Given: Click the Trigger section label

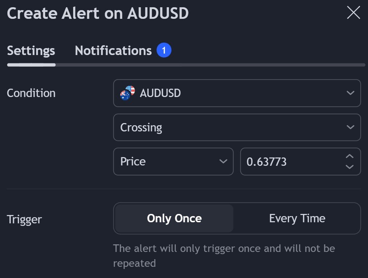Looking at the screenshot, I should pyautogui.click(x=24, y=219).
